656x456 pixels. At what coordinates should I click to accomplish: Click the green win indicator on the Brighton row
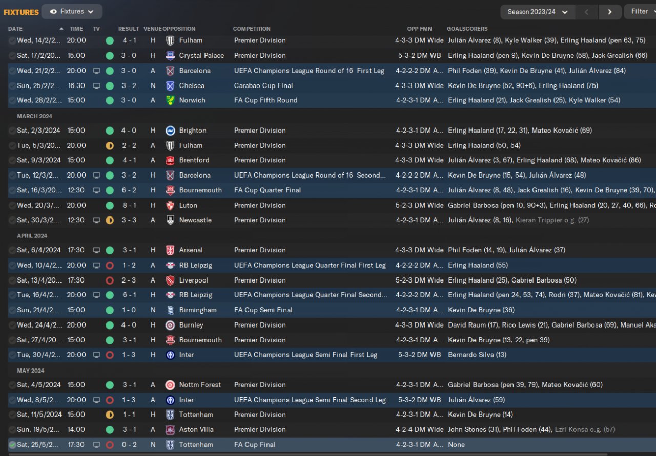coord(110,131)
